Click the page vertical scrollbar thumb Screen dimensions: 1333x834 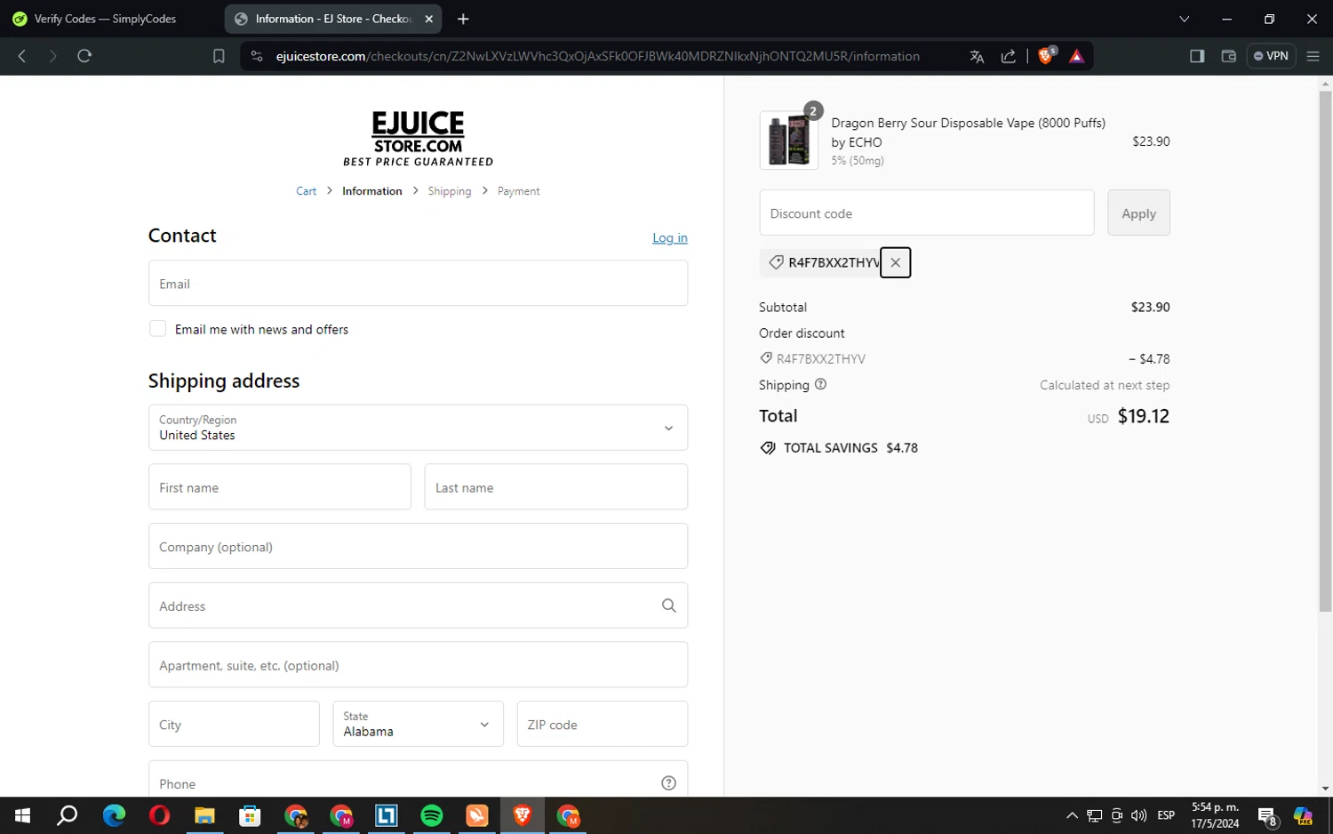tap(1325, 351)
